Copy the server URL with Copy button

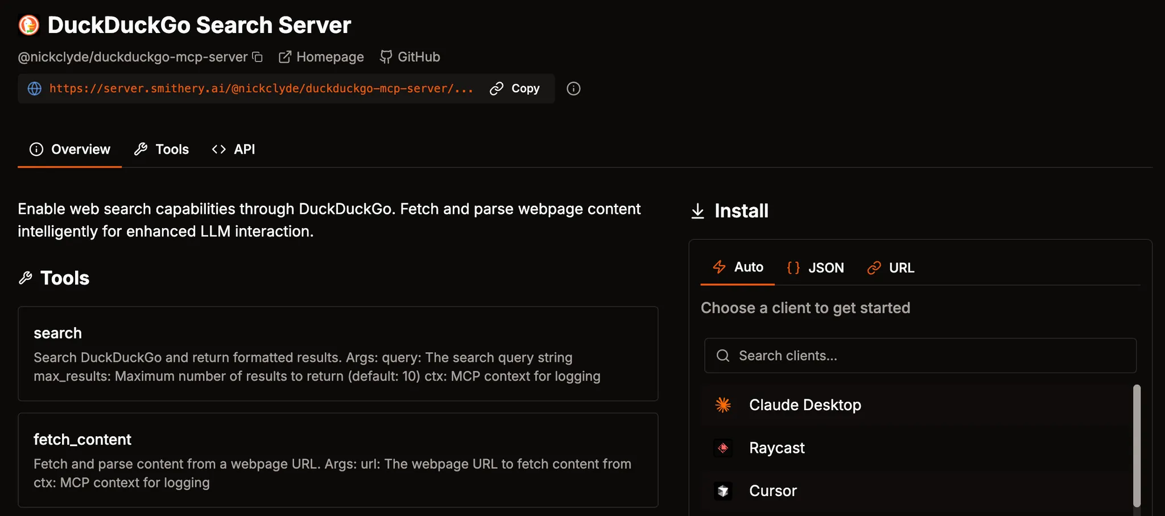pyautogui.click(x=515, y=89)
